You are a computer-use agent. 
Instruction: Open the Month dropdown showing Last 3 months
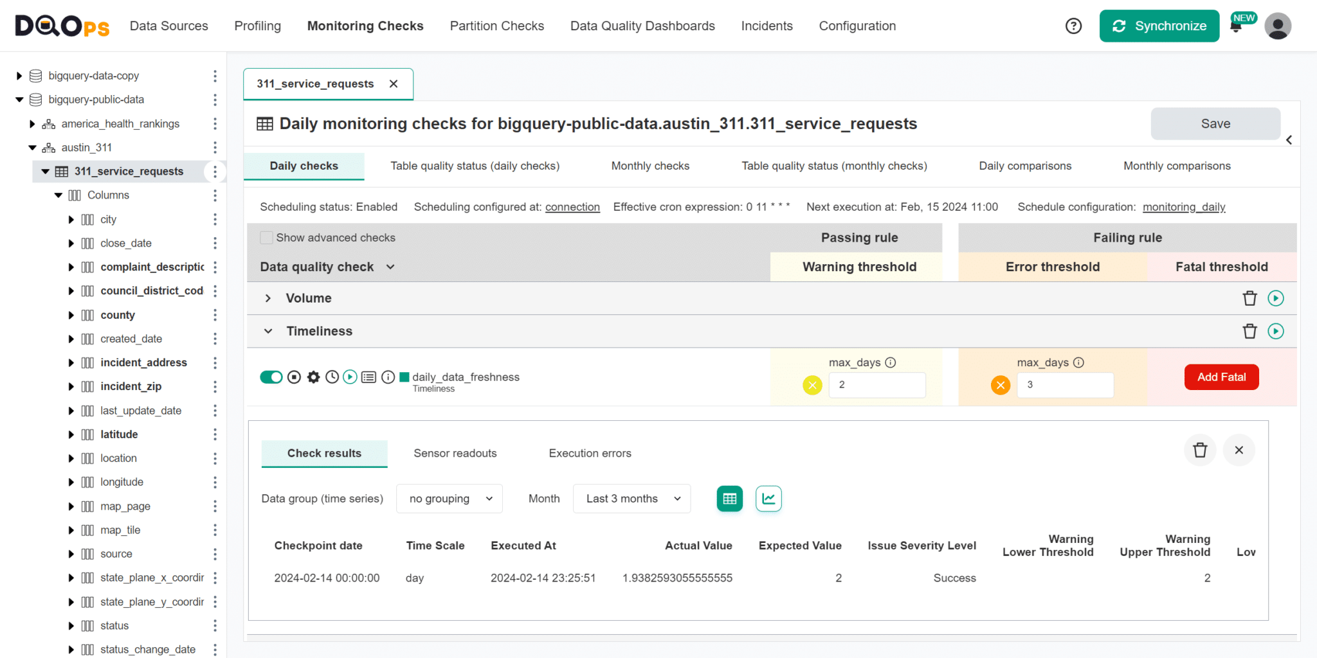click(x=631, y=498)
